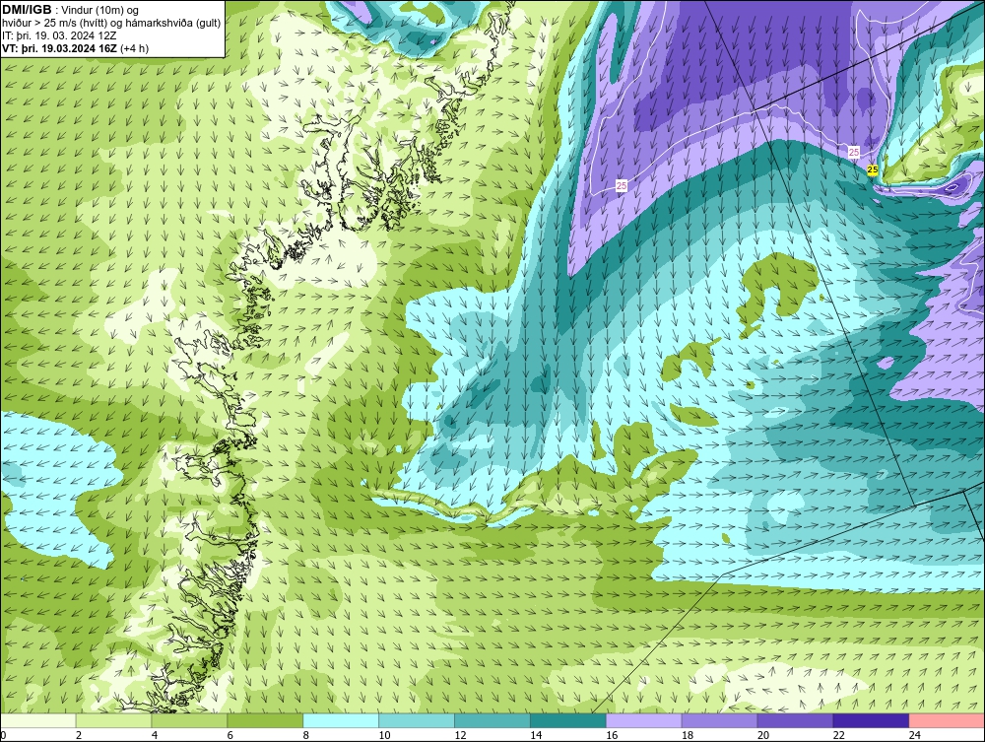Pick the olive green 6–8 m/s legend swatch
Viewport: 985px width, 742px height.
pyautogui.click(x=265, y=720)
